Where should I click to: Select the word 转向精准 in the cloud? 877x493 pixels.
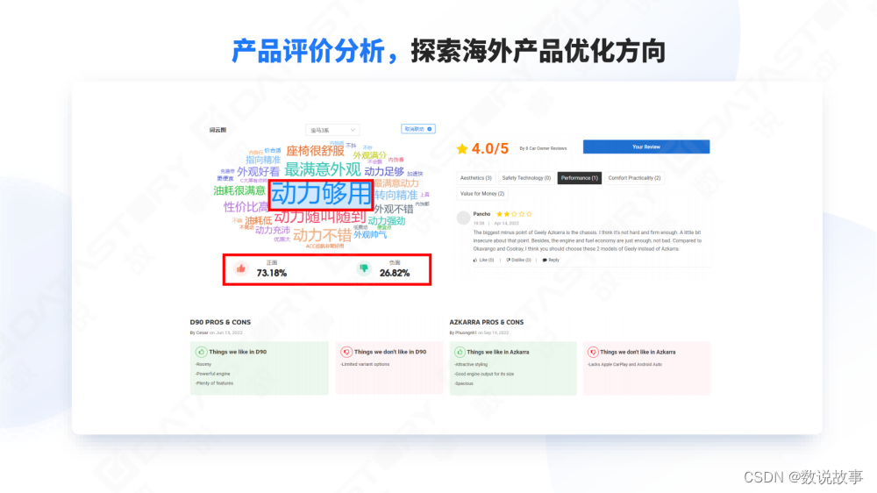[396, 195]
